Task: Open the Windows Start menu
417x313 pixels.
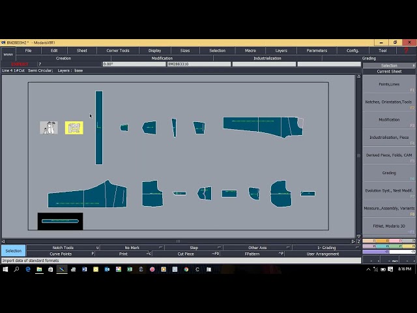Action: [5, 269]
